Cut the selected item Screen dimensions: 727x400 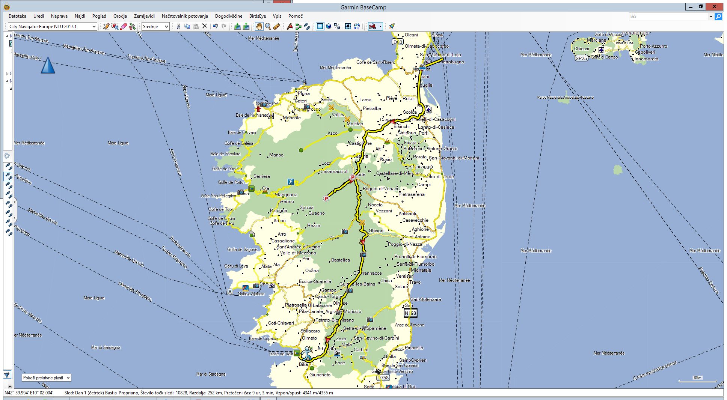(178, 26)
